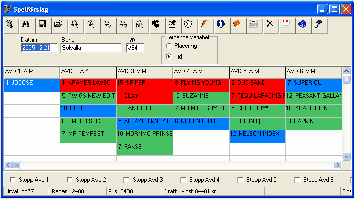Click the AVD 4 A M column header
The image size is (354, 199).
[x=201, y=73]
